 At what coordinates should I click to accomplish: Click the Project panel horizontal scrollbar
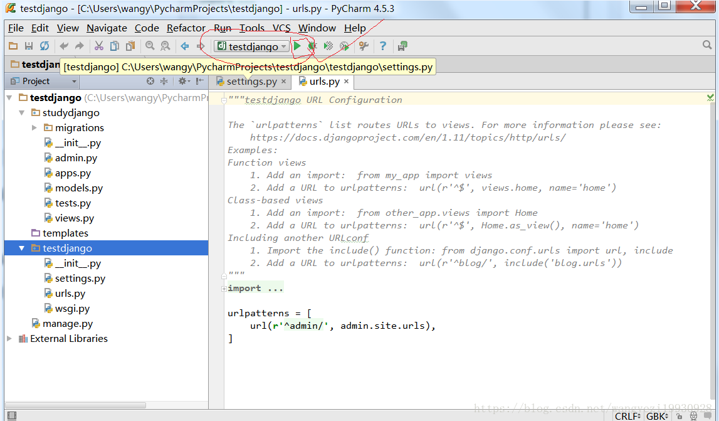click(x=76, y=405)
